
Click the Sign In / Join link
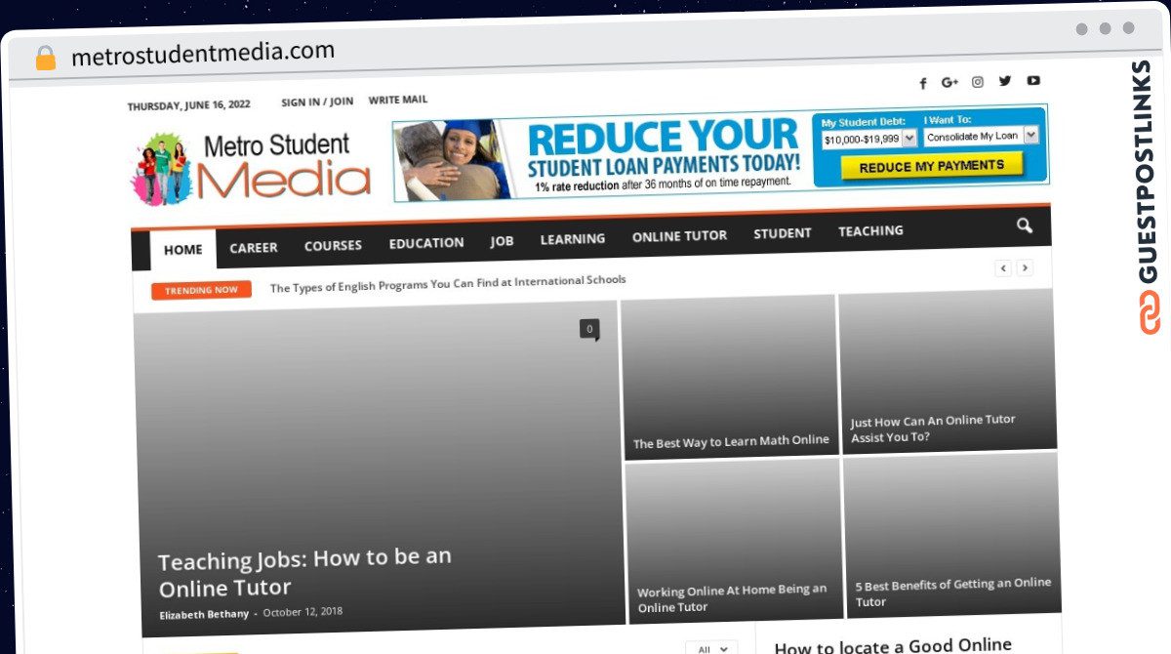(x=317, y=102)
